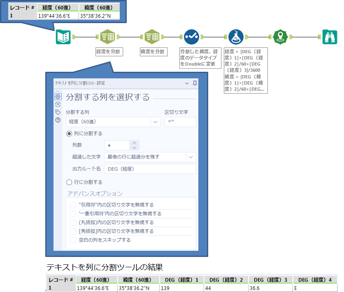This screenshot has width=344, height=292.
Task: Select the Input Data tool at workflow start
Action: 64,36
